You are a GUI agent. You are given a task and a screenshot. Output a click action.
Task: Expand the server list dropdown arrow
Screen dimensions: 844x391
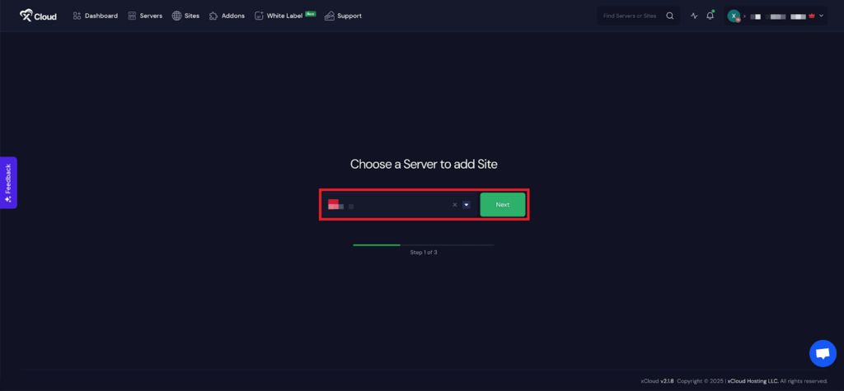point(467,205)
